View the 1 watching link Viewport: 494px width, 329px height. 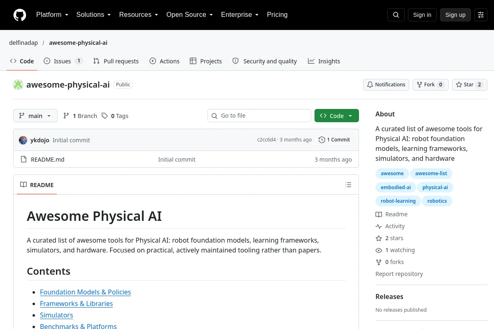[395, 250]
